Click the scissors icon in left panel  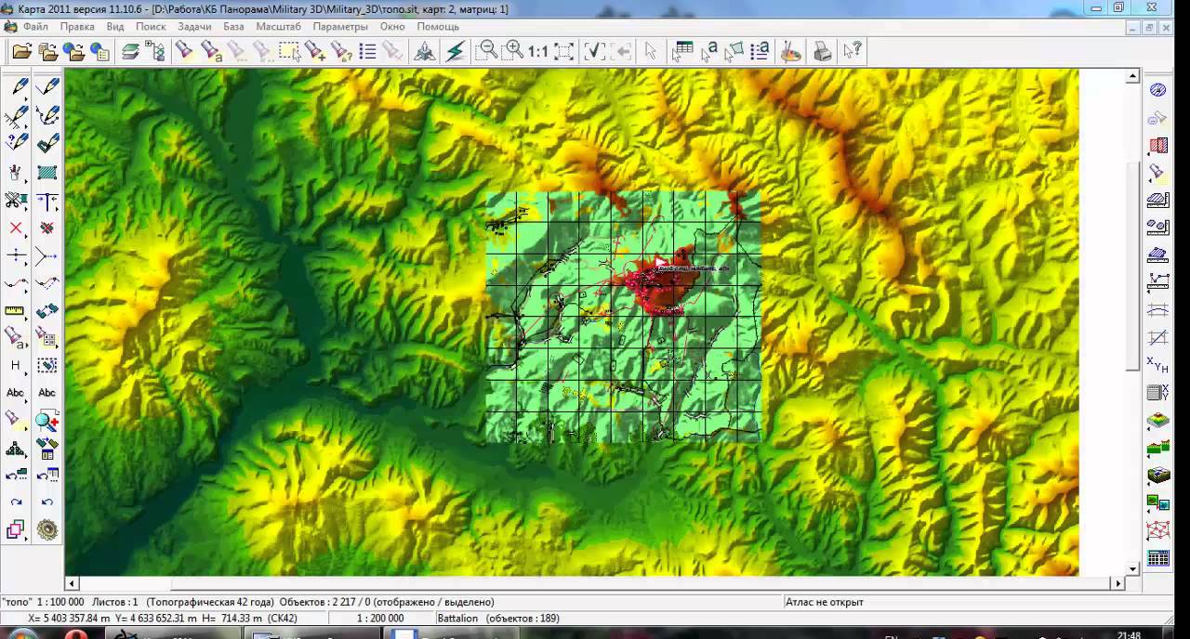16,201
